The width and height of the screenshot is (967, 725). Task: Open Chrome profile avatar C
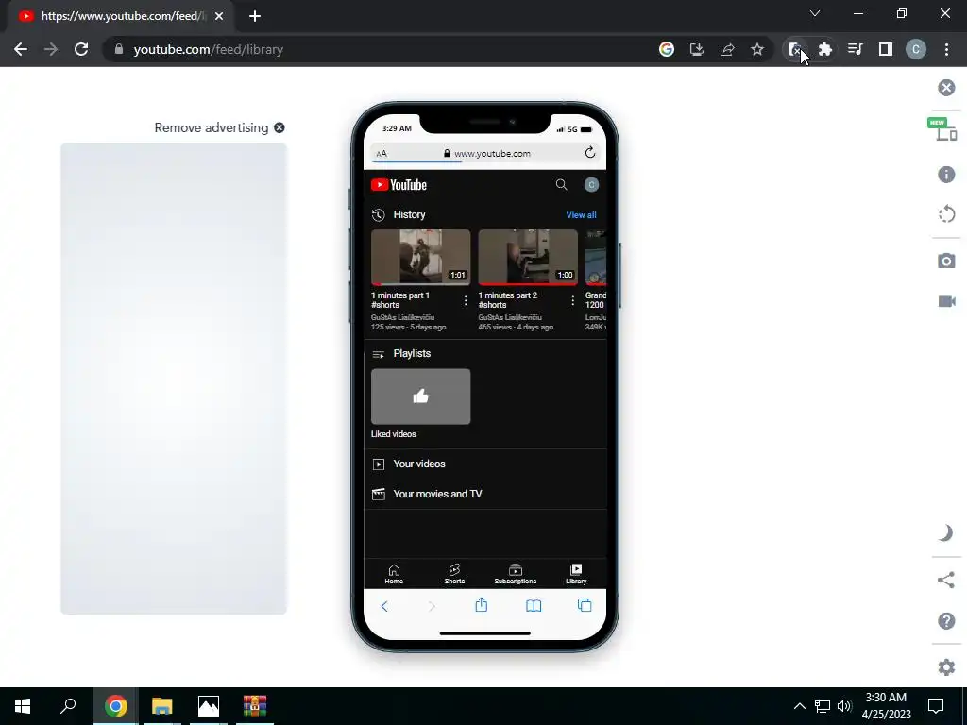coord(916,49)
